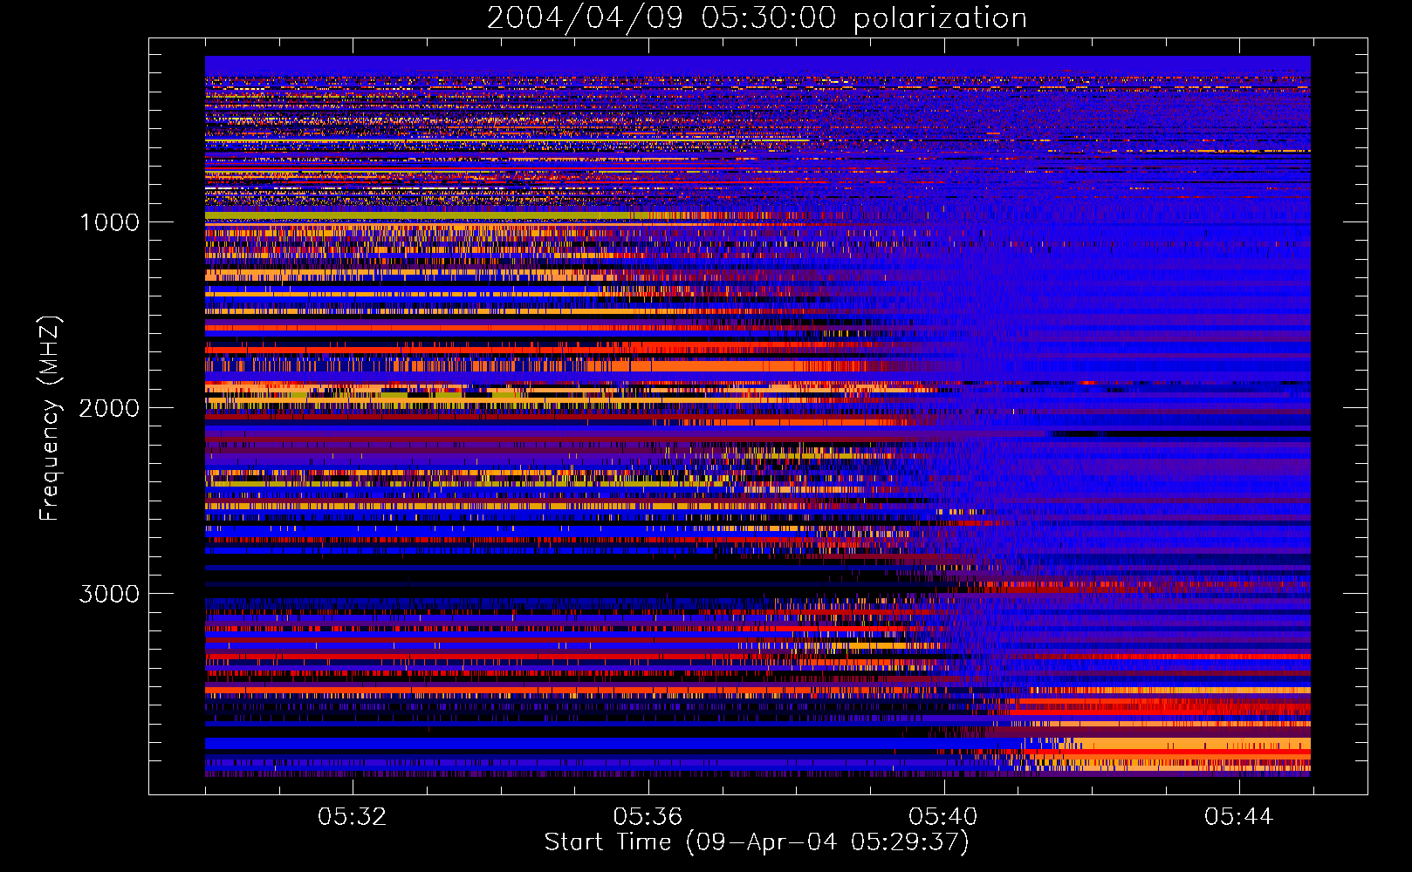Click the 1000 frequency tick label
The height and width of the screenshot is (872, 1412).
coord(110,222)
